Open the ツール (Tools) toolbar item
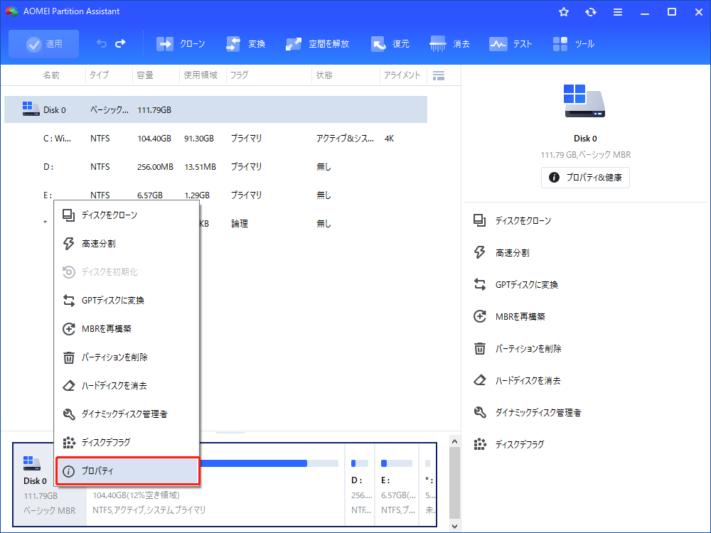 (573, 44)
